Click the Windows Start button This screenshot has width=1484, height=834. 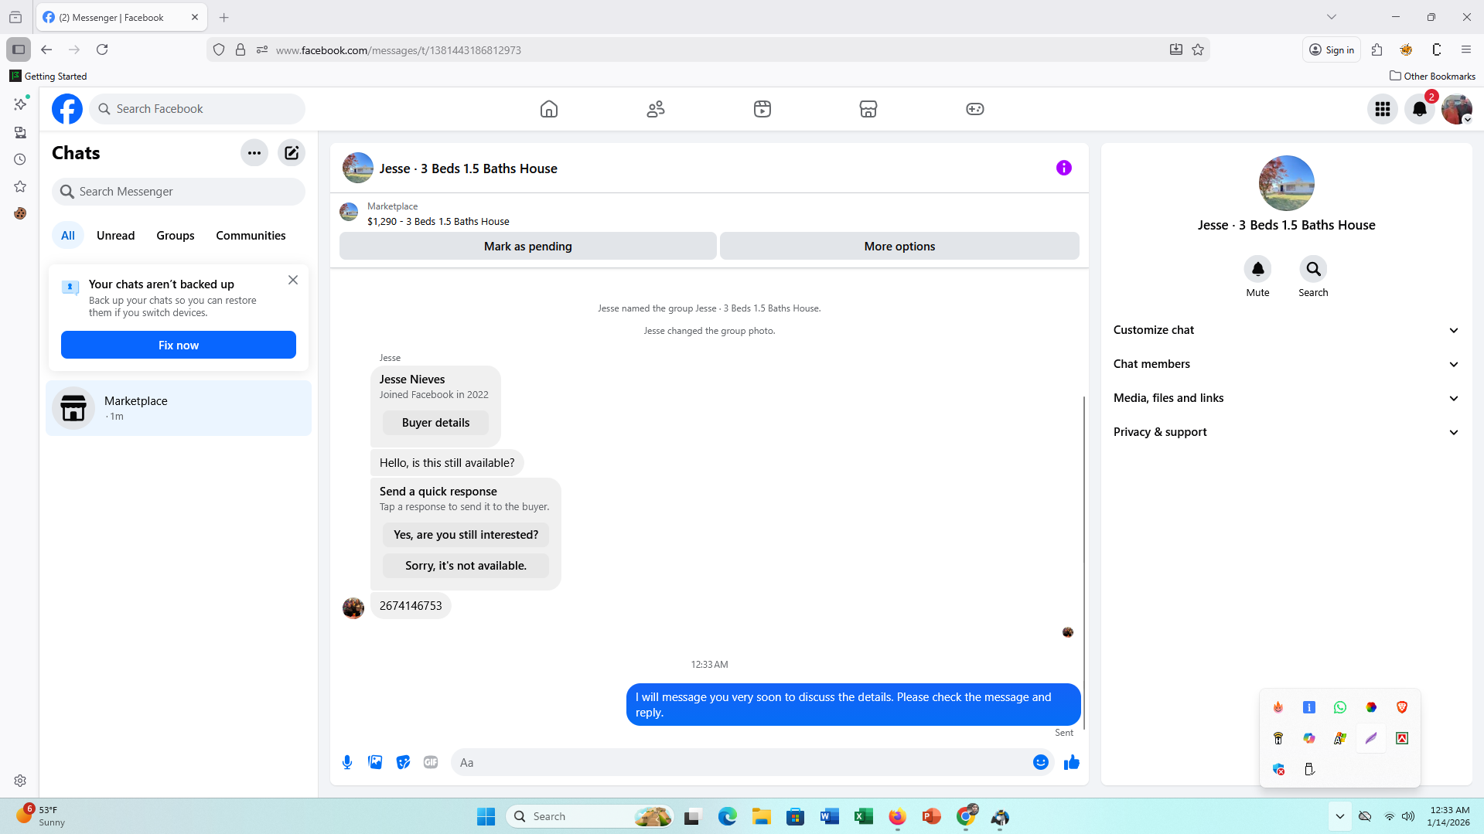[486, 816]
